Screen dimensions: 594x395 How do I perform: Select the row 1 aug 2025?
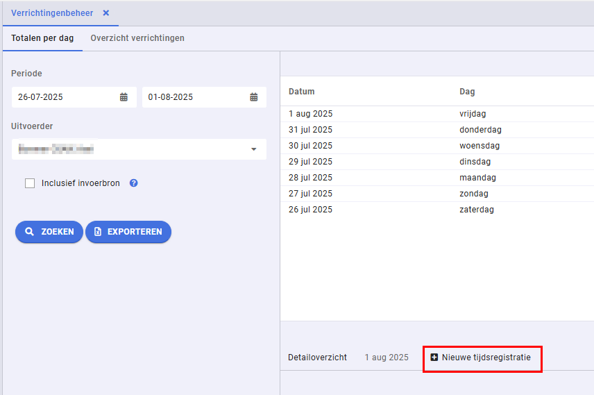coord(437,114)
